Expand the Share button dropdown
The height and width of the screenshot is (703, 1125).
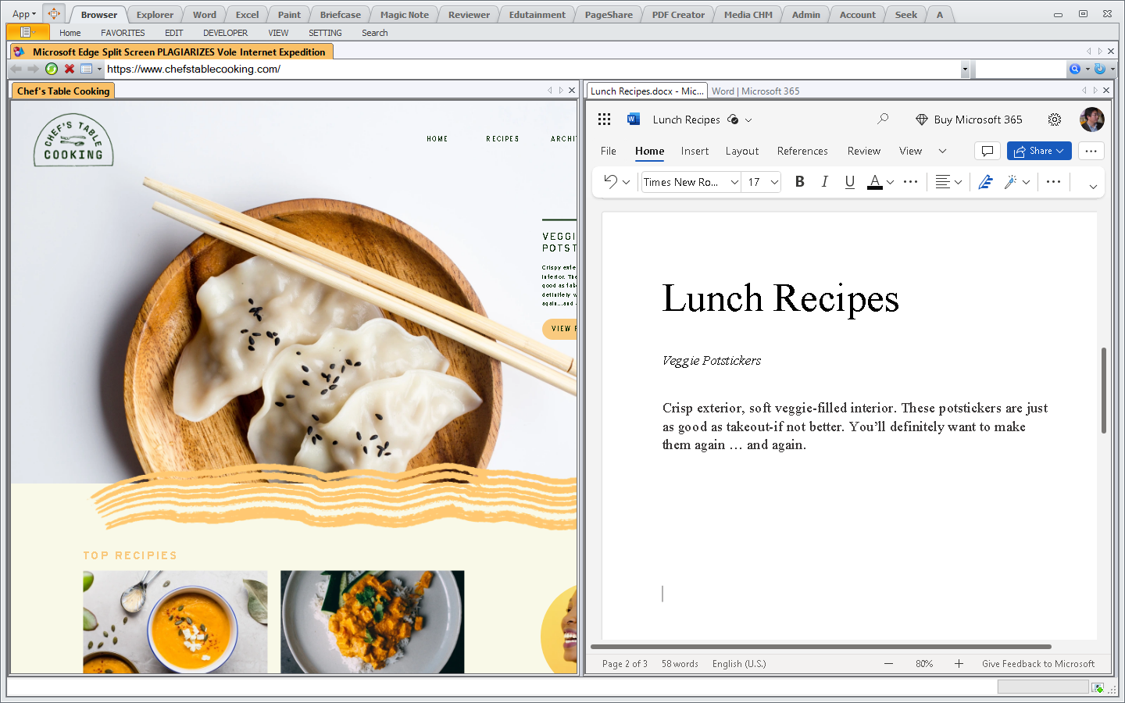click(x=1060, y=151)
